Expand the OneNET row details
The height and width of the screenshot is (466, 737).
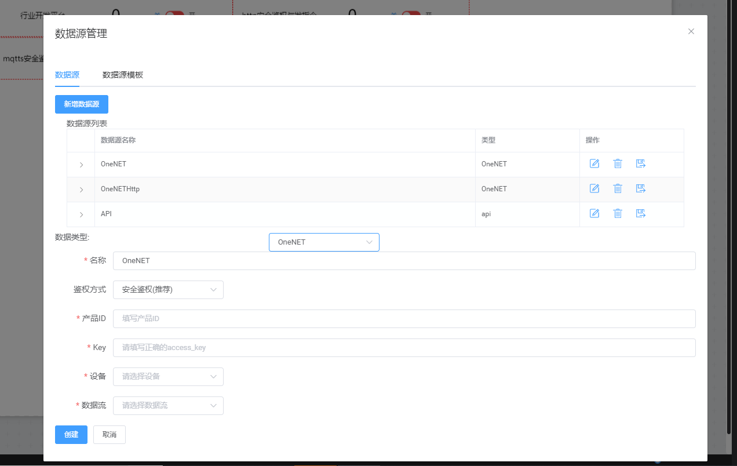tap(81, 165)
